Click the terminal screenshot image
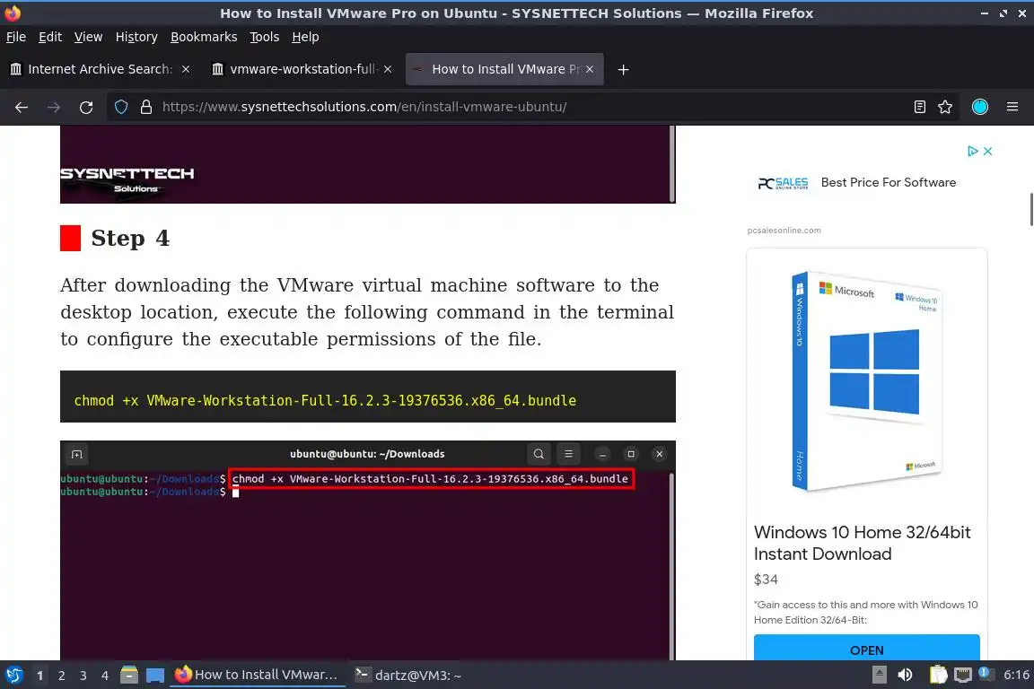Viewport: 1034px width, 689px height. tap(367, 550)
